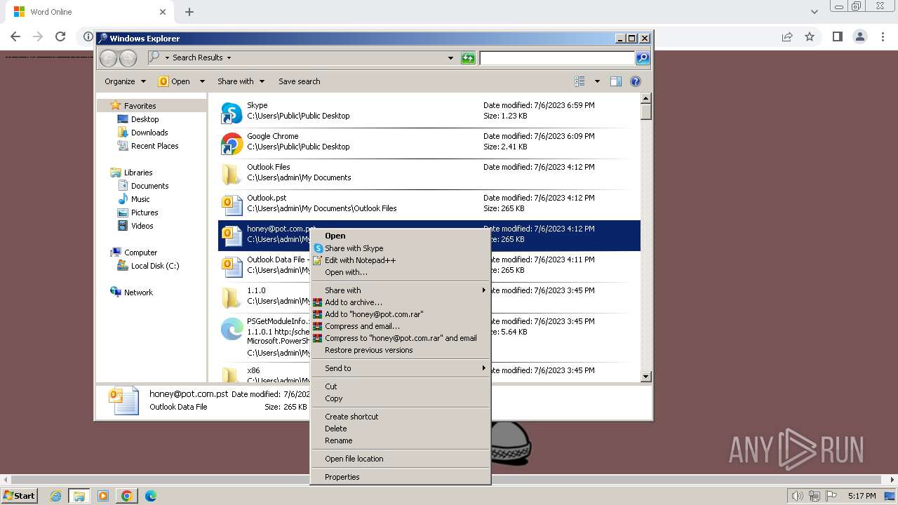The image size is (898, 505).
Task: Choose Open file location
Action: pyautogui.click(x=401, y=459)
